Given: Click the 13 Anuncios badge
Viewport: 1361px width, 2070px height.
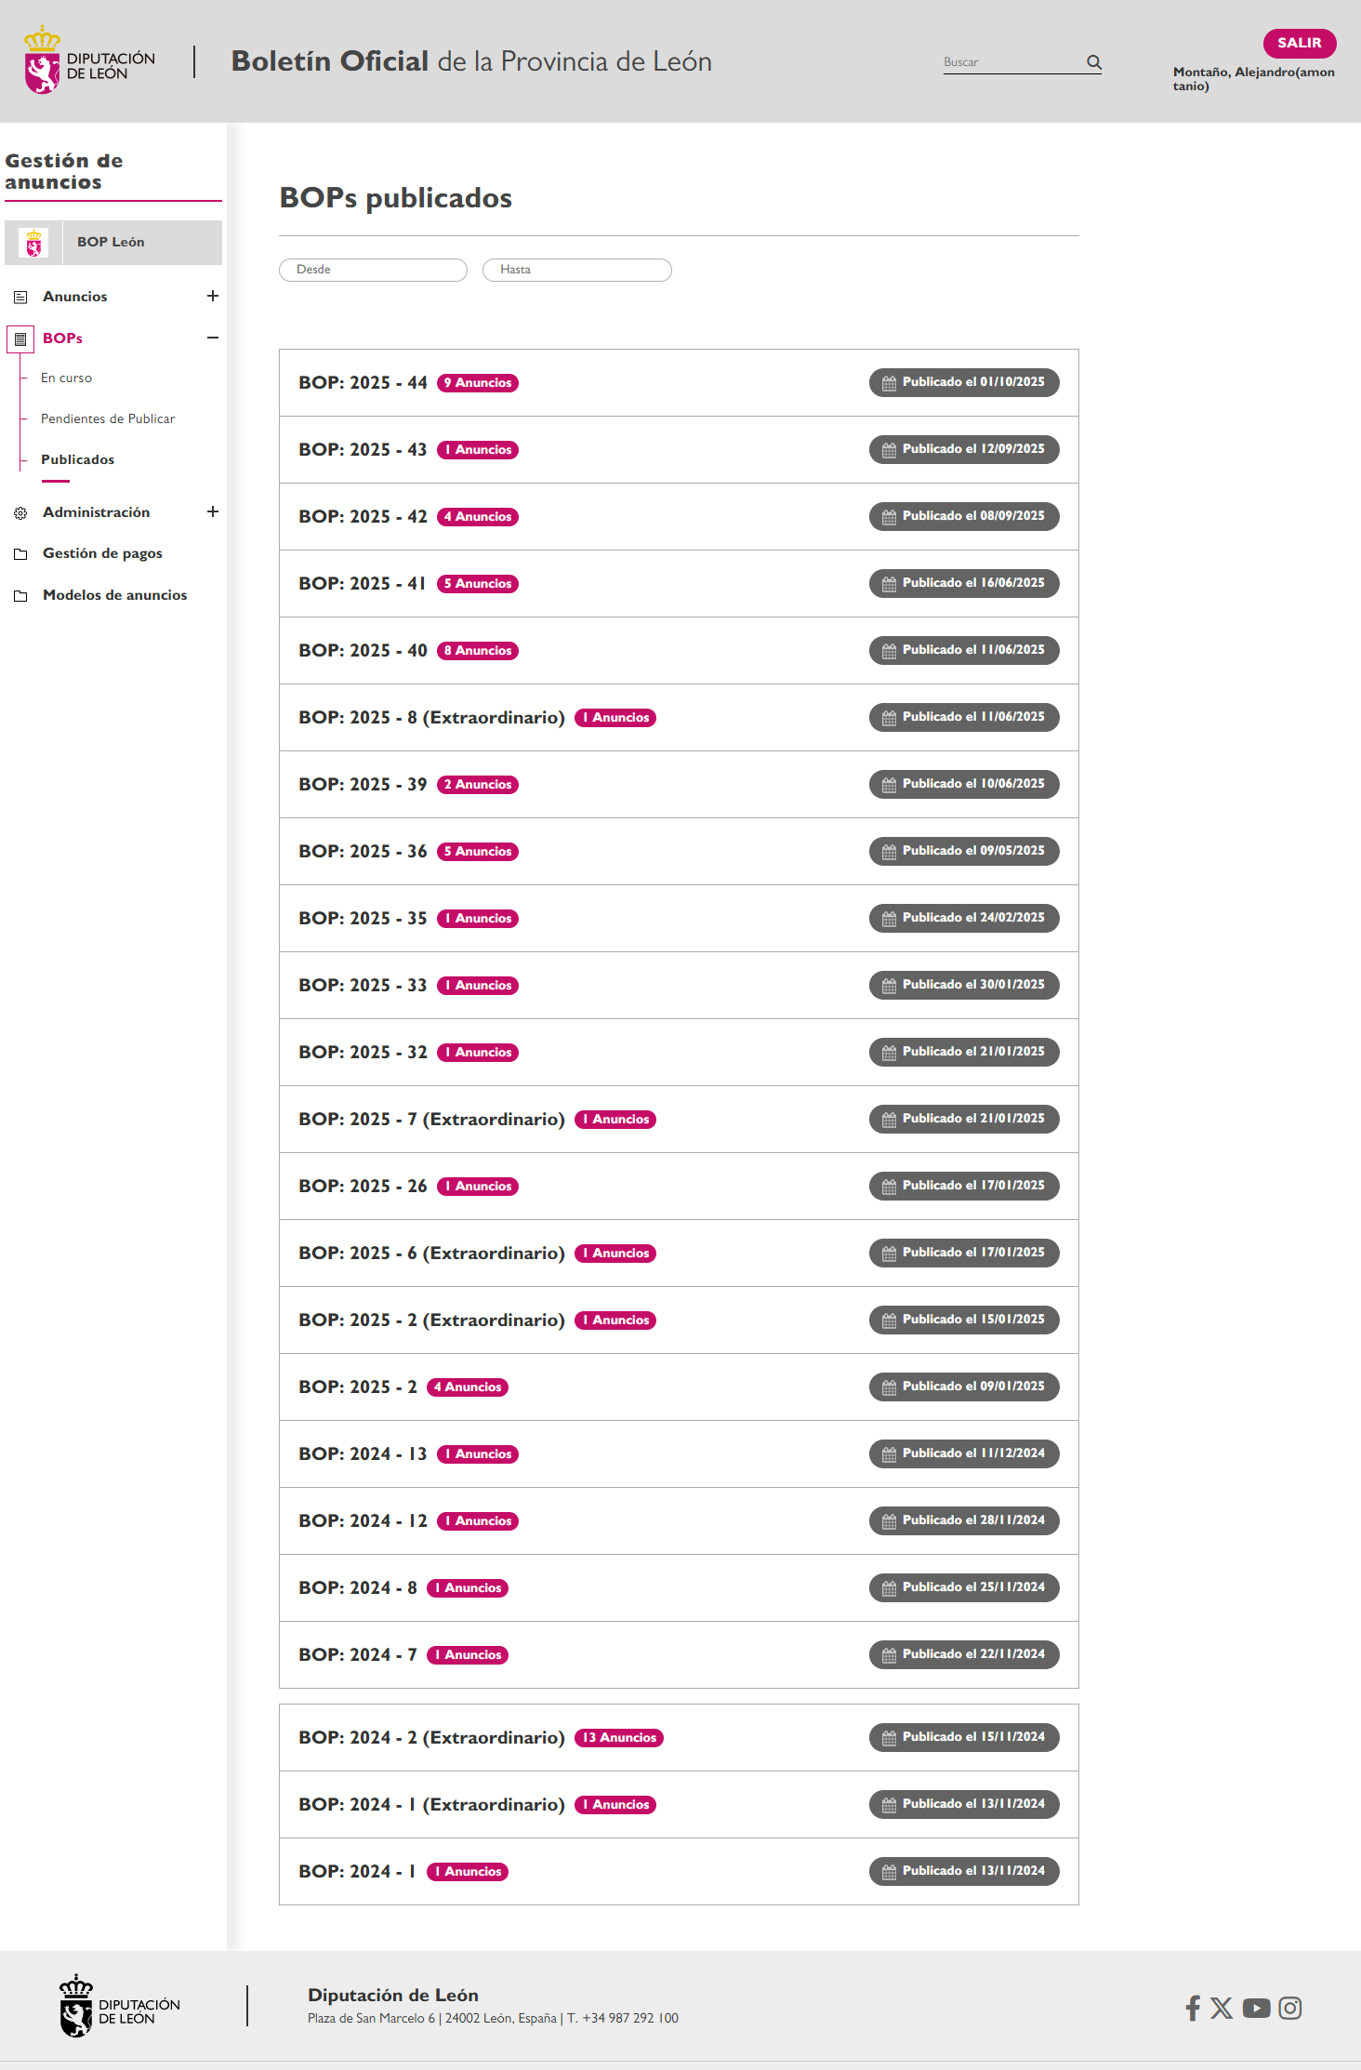Looking at the screenshot, I should click(x=619, y=1737).
